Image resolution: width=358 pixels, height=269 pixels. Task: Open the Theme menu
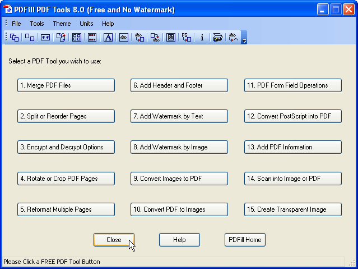[62, 24]
